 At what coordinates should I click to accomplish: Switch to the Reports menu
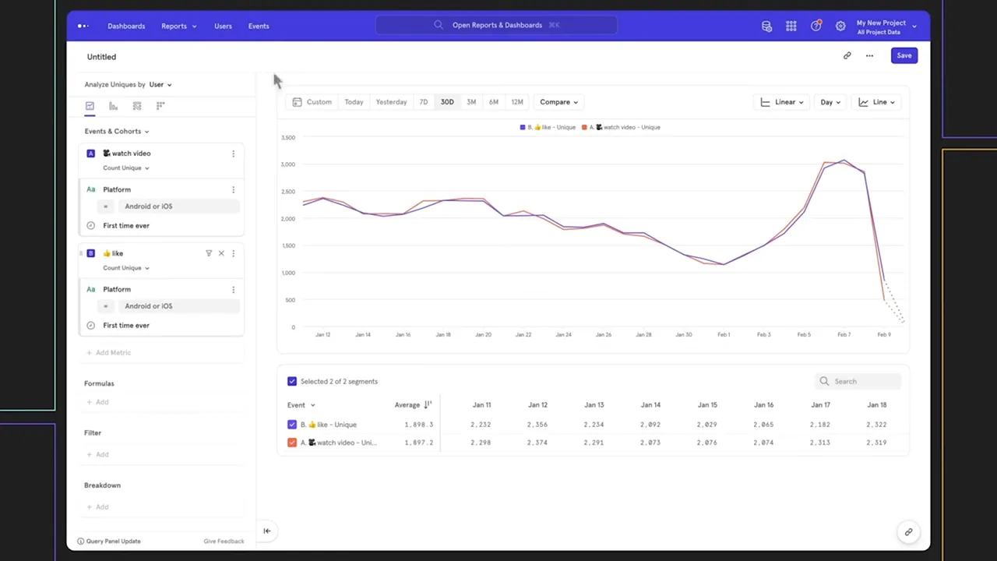tap(174, 26)
